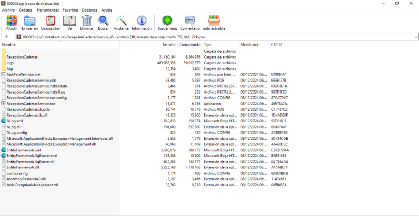Open the Herramientas menu

(x=48, y=10)
